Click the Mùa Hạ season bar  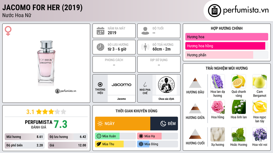coord(157,136)
